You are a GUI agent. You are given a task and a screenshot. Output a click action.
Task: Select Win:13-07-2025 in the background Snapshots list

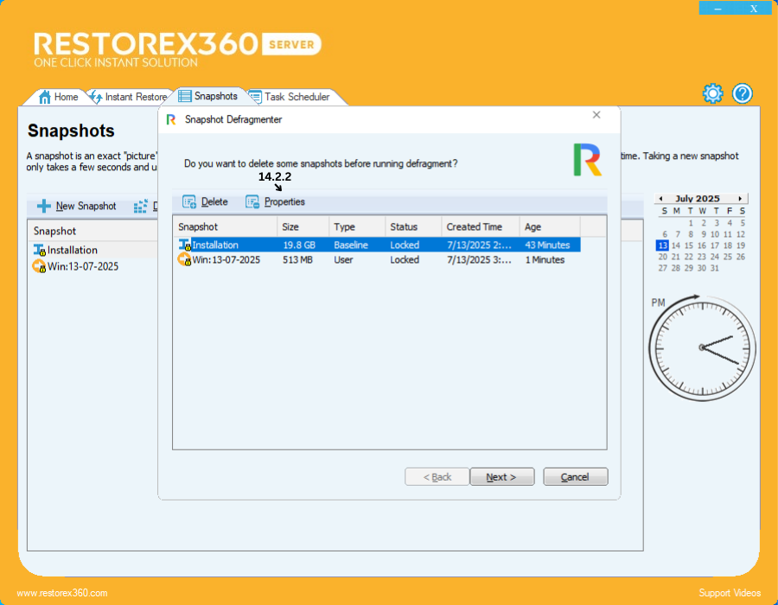point(83,266)
